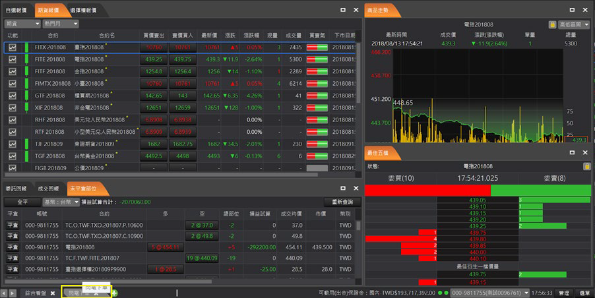Add a new workspace tab with green plus
595x298 pixels.
[x=115, y=293]
